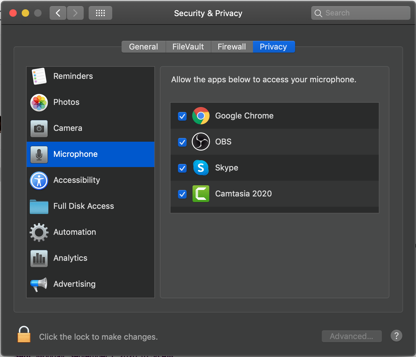Close the Security & Privacy window
Viewport: 416px width, 357px height.
click(x=13, y=13)
